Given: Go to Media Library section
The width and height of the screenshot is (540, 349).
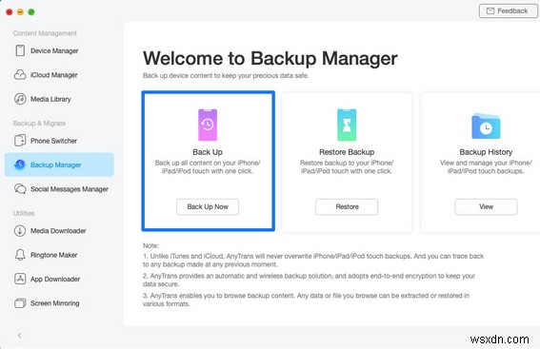Looking at the screenshot, I should [59, 99].
